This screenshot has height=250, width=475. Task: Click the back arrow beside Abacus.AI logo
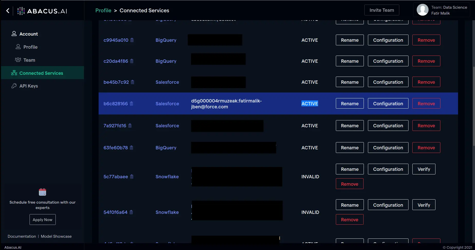(x=8, y=11)
